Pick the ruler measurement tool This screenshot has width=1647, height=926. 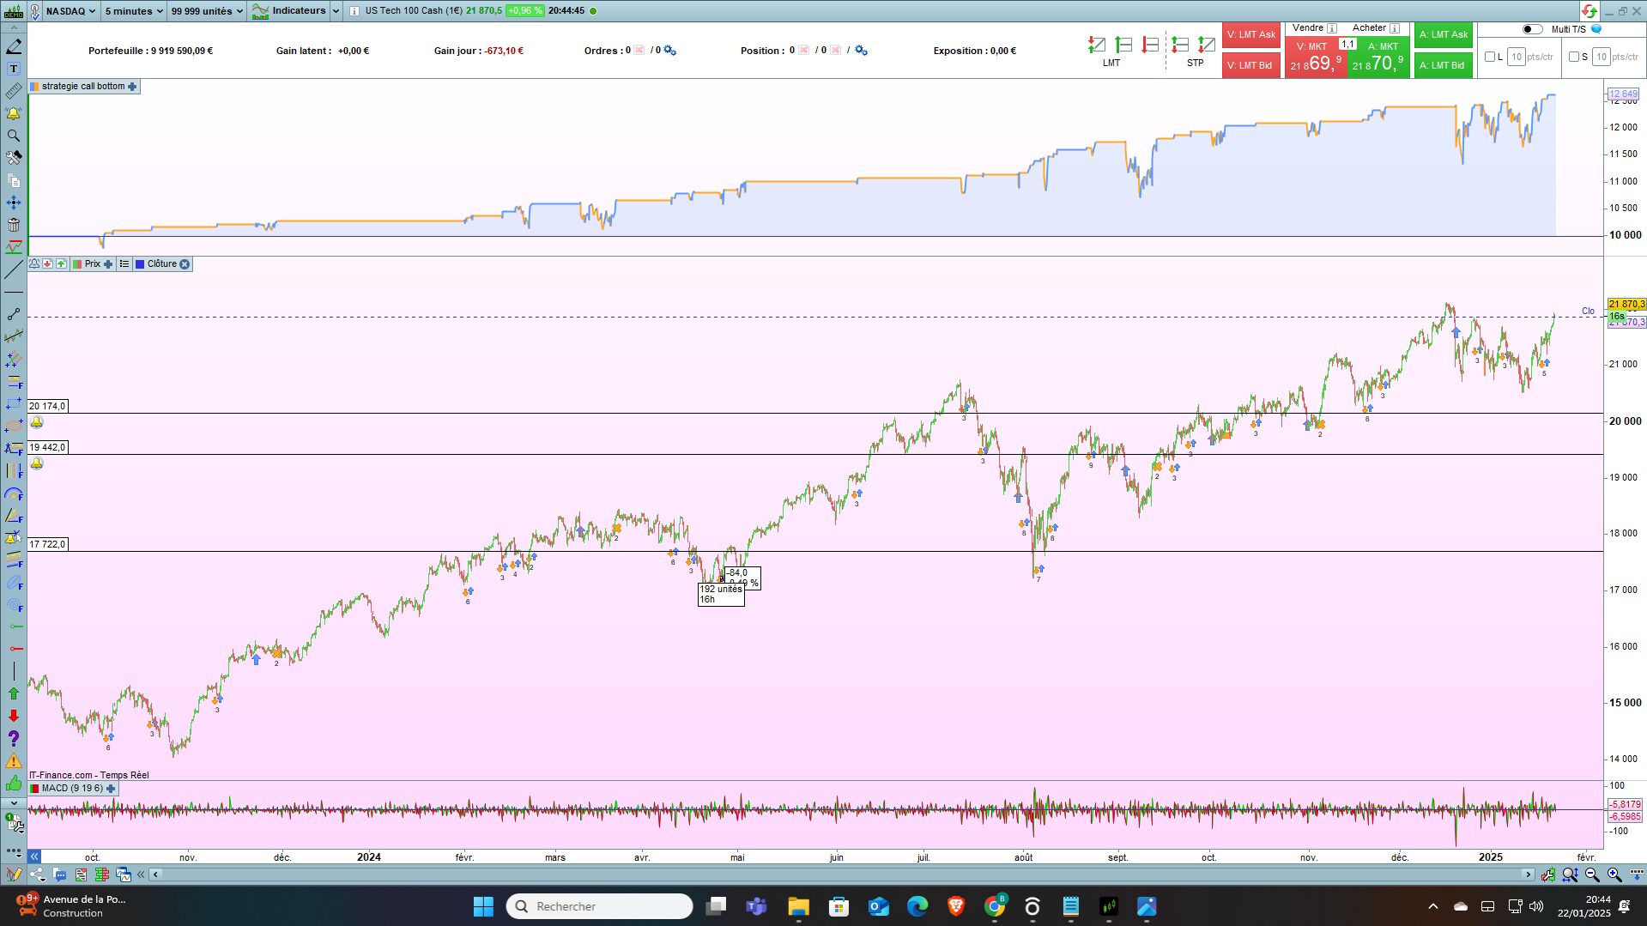pyautogui.click(x=14, y=91)
